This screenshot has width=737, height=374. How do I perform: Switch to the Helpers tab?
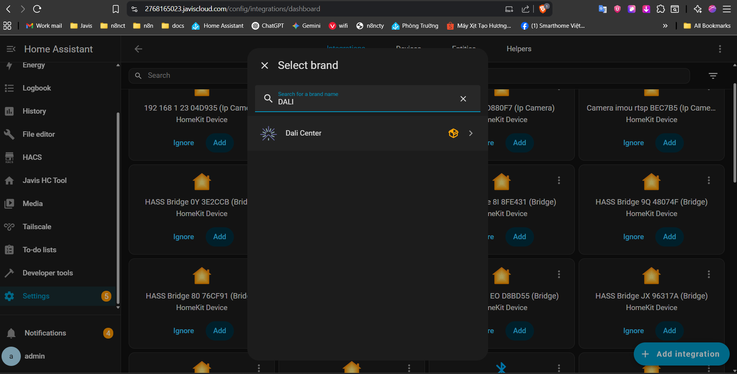(519, 49)
